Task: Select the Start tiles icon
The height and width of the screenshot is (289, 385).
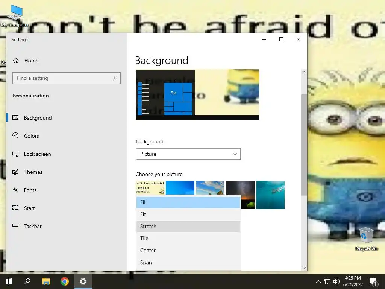Action: click(15, 208)
